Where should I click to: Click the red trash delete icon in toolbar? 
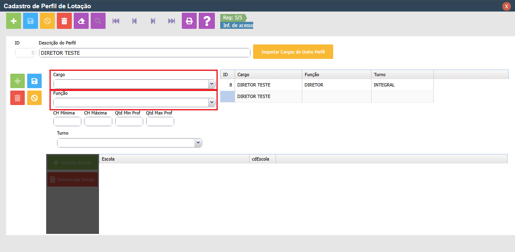(64, 21)
